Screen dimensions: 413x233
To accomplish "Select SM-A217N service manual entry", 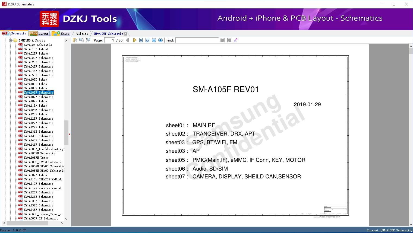I will [x=43, y=188].
